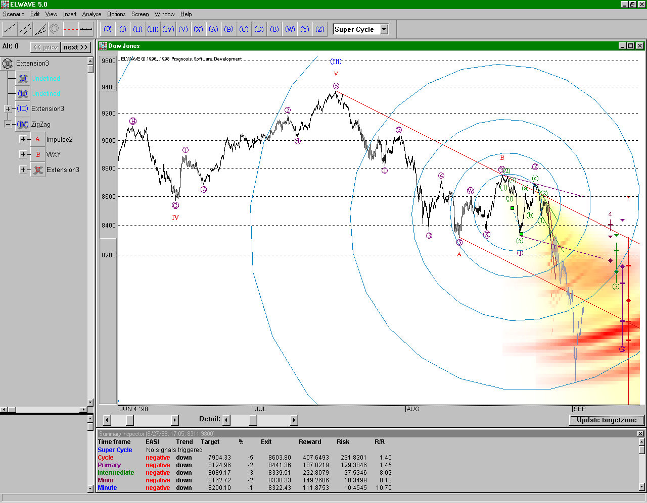Select the fan lines drawing tool
The height and width of the screenshot is (503, 647).
coord(40,29)
